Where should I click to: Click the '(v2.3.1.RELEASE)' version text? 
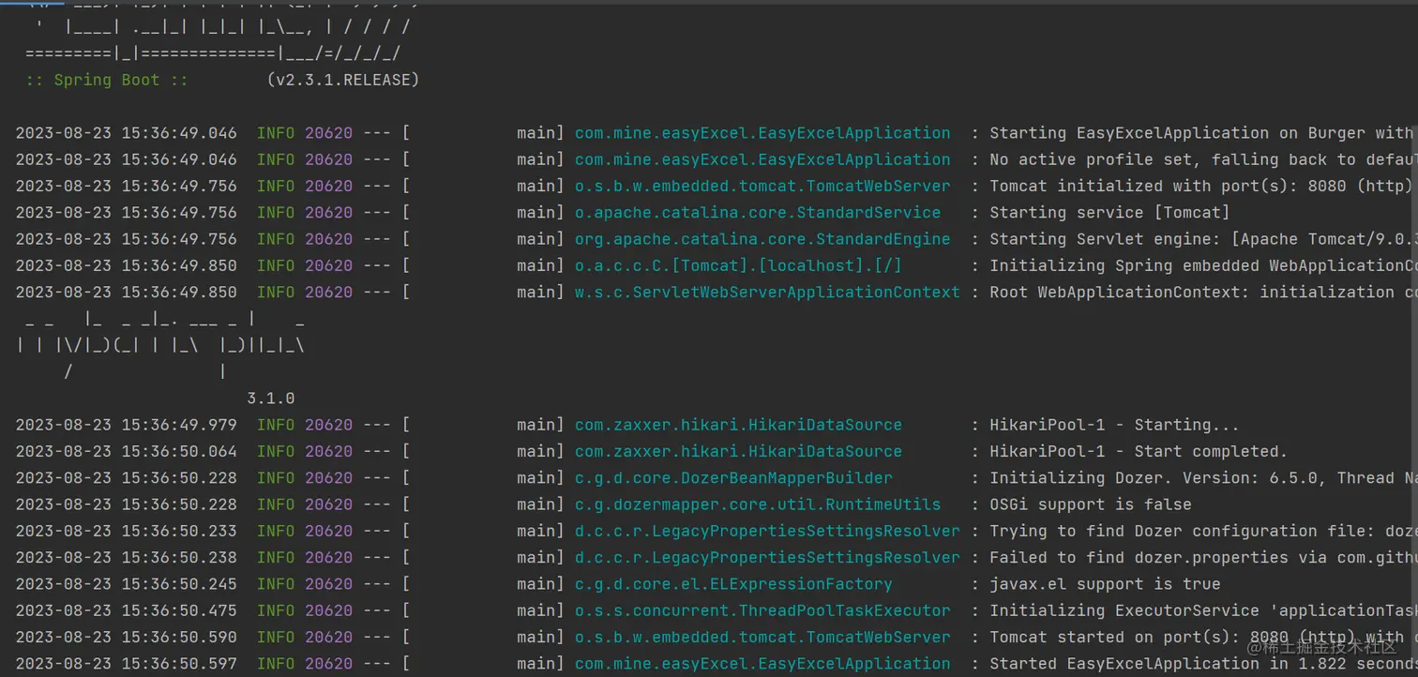coord(342,81)
